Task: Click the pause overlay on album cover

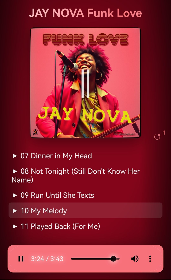Action: pos(85,83)
